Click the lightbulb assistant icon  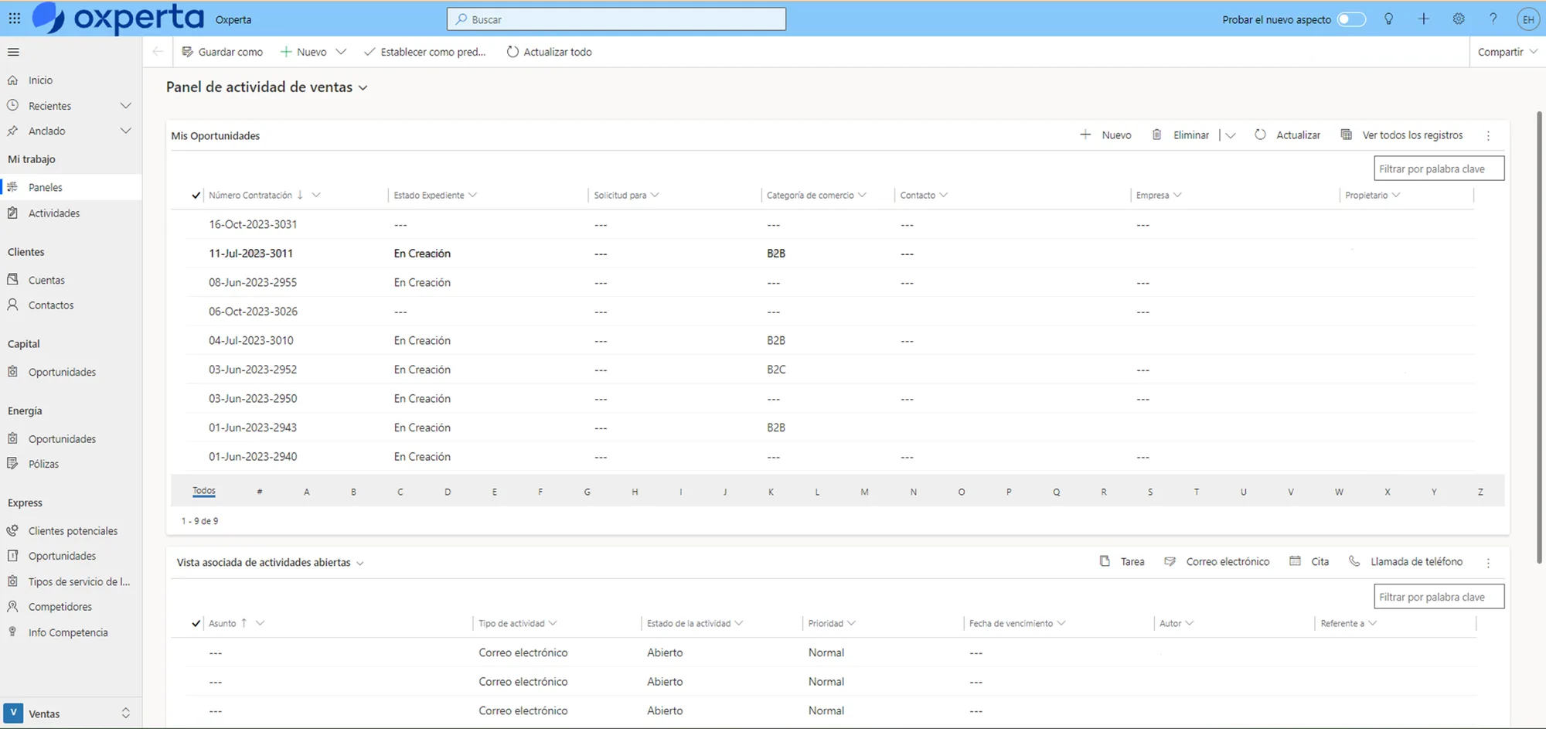coord(1388,19)
